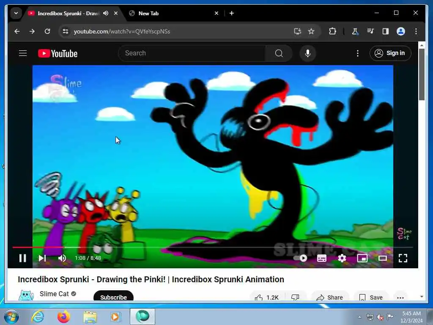The image size is (433, 325).
Task: Go back to previous page
Action: [17, 31]
